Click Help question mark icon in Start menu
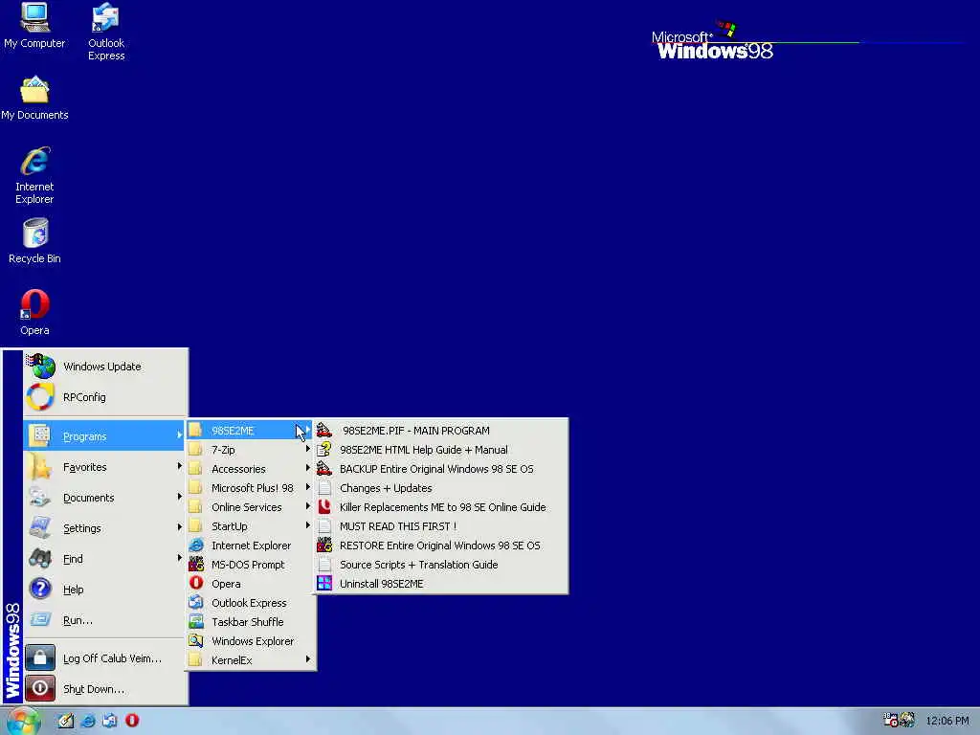 [40, 589]
